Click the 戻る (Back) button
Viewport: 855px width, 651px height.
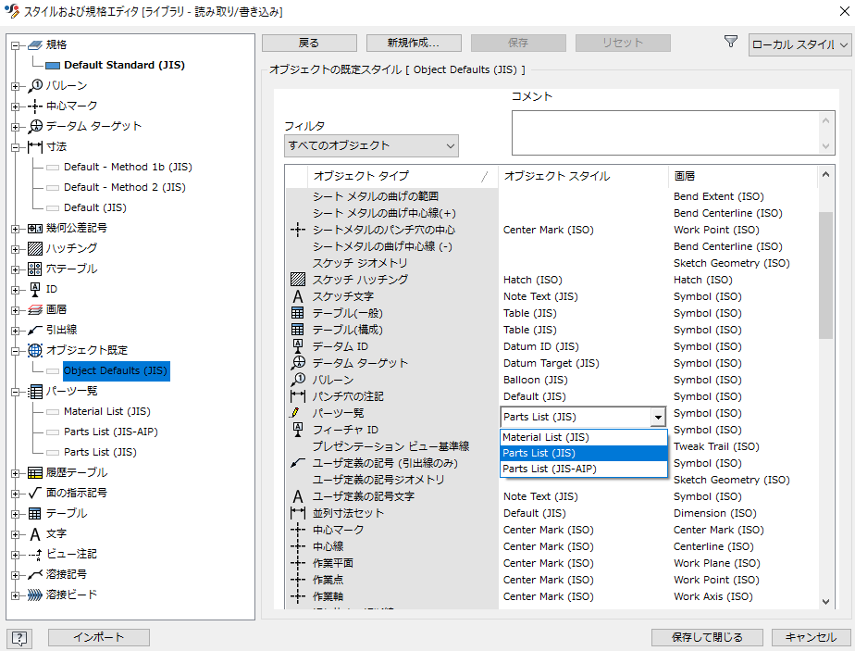click(x=309, y=43)
